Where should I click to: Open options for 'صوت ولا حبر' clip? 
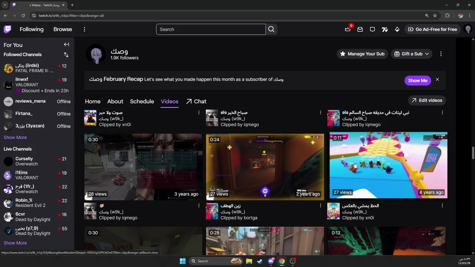click(199, 112)
